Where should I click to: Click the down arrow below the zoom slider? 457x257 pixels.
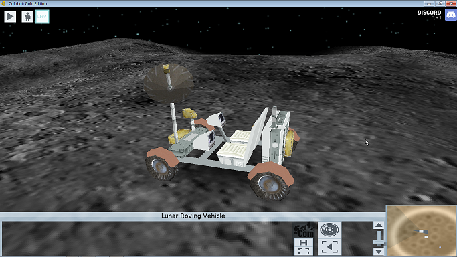pos(379,252)
